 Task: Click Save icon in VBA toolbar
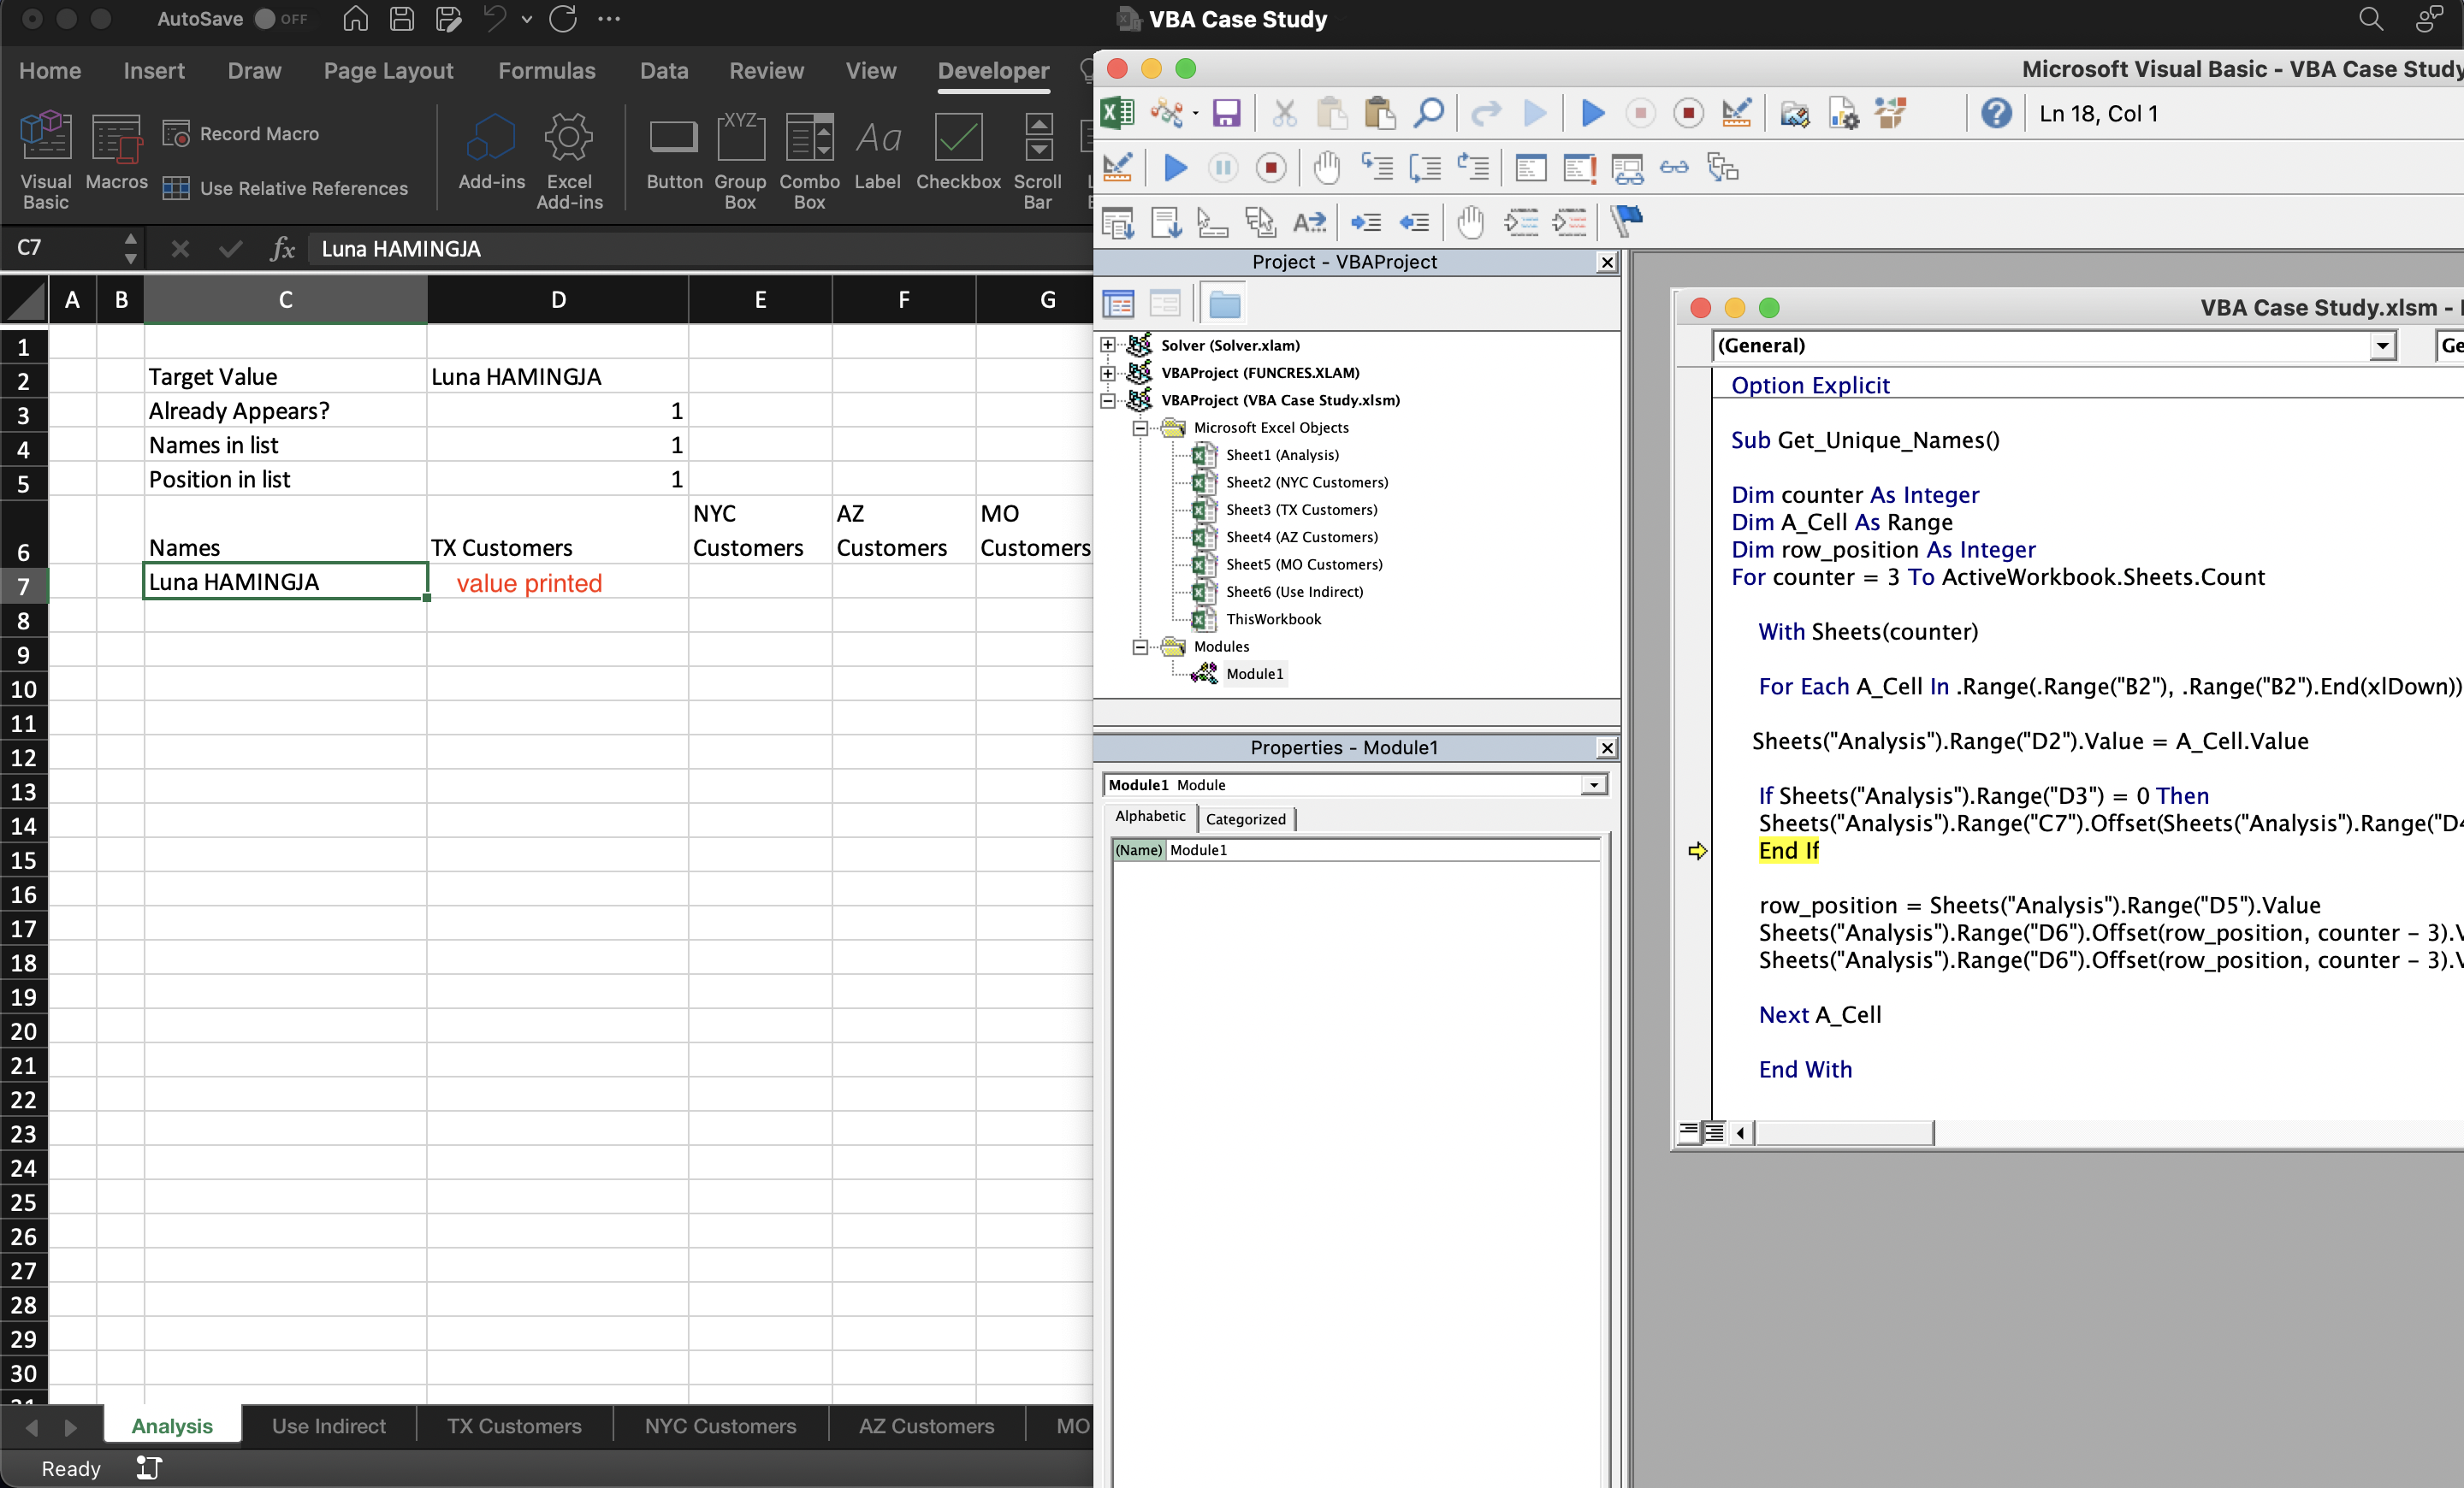tap(1226, 113)
